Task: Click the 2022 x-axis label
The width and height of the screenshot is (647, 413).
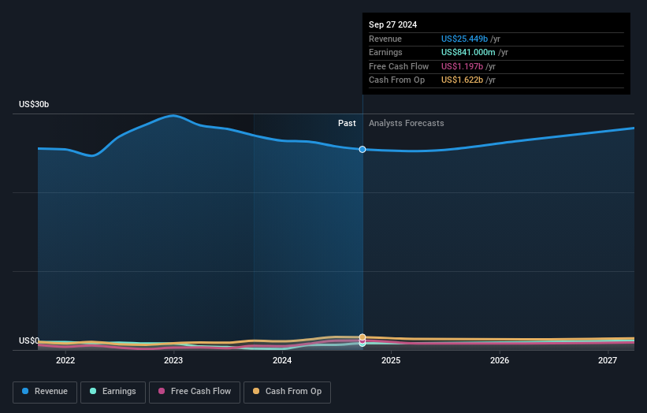Action: 65,360
